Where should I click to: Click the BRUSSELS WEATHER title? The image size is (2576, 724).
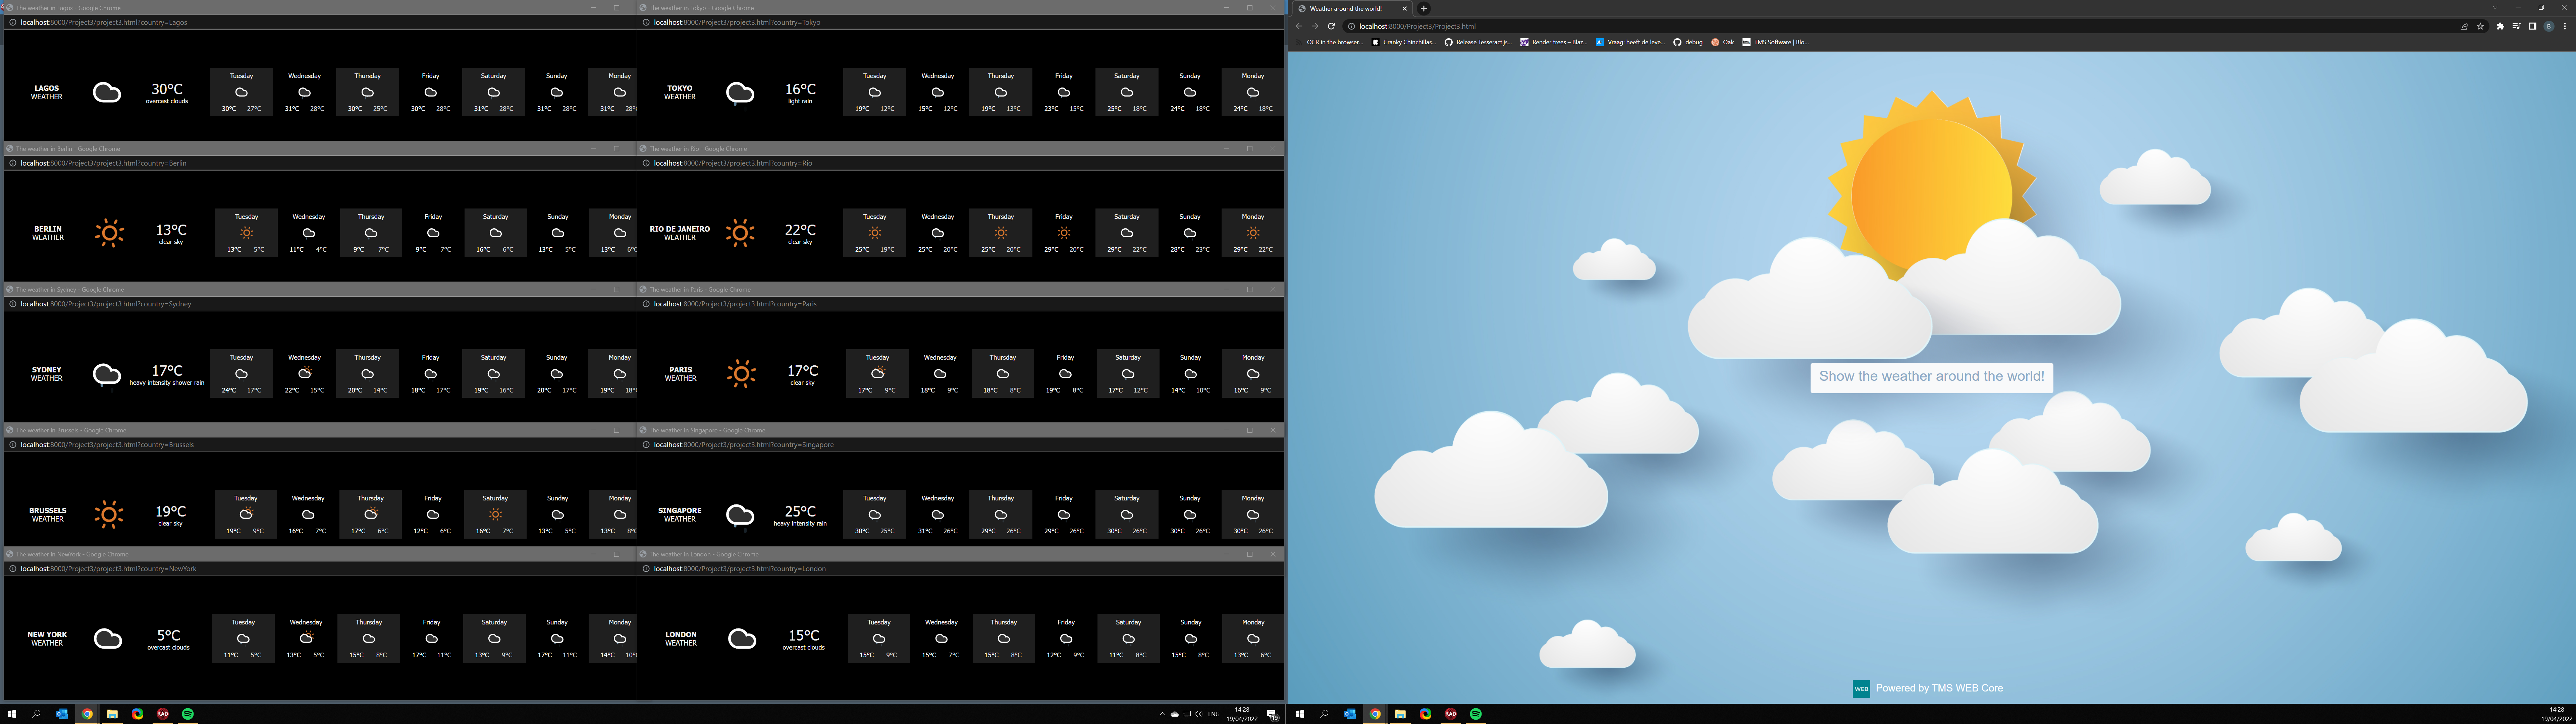(x=48, y=515)
